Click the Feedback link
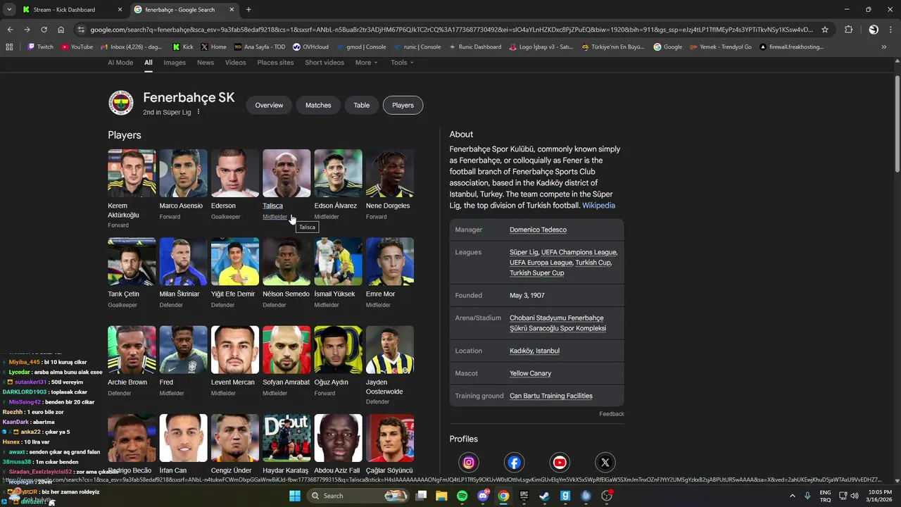 tap(612, 414)
